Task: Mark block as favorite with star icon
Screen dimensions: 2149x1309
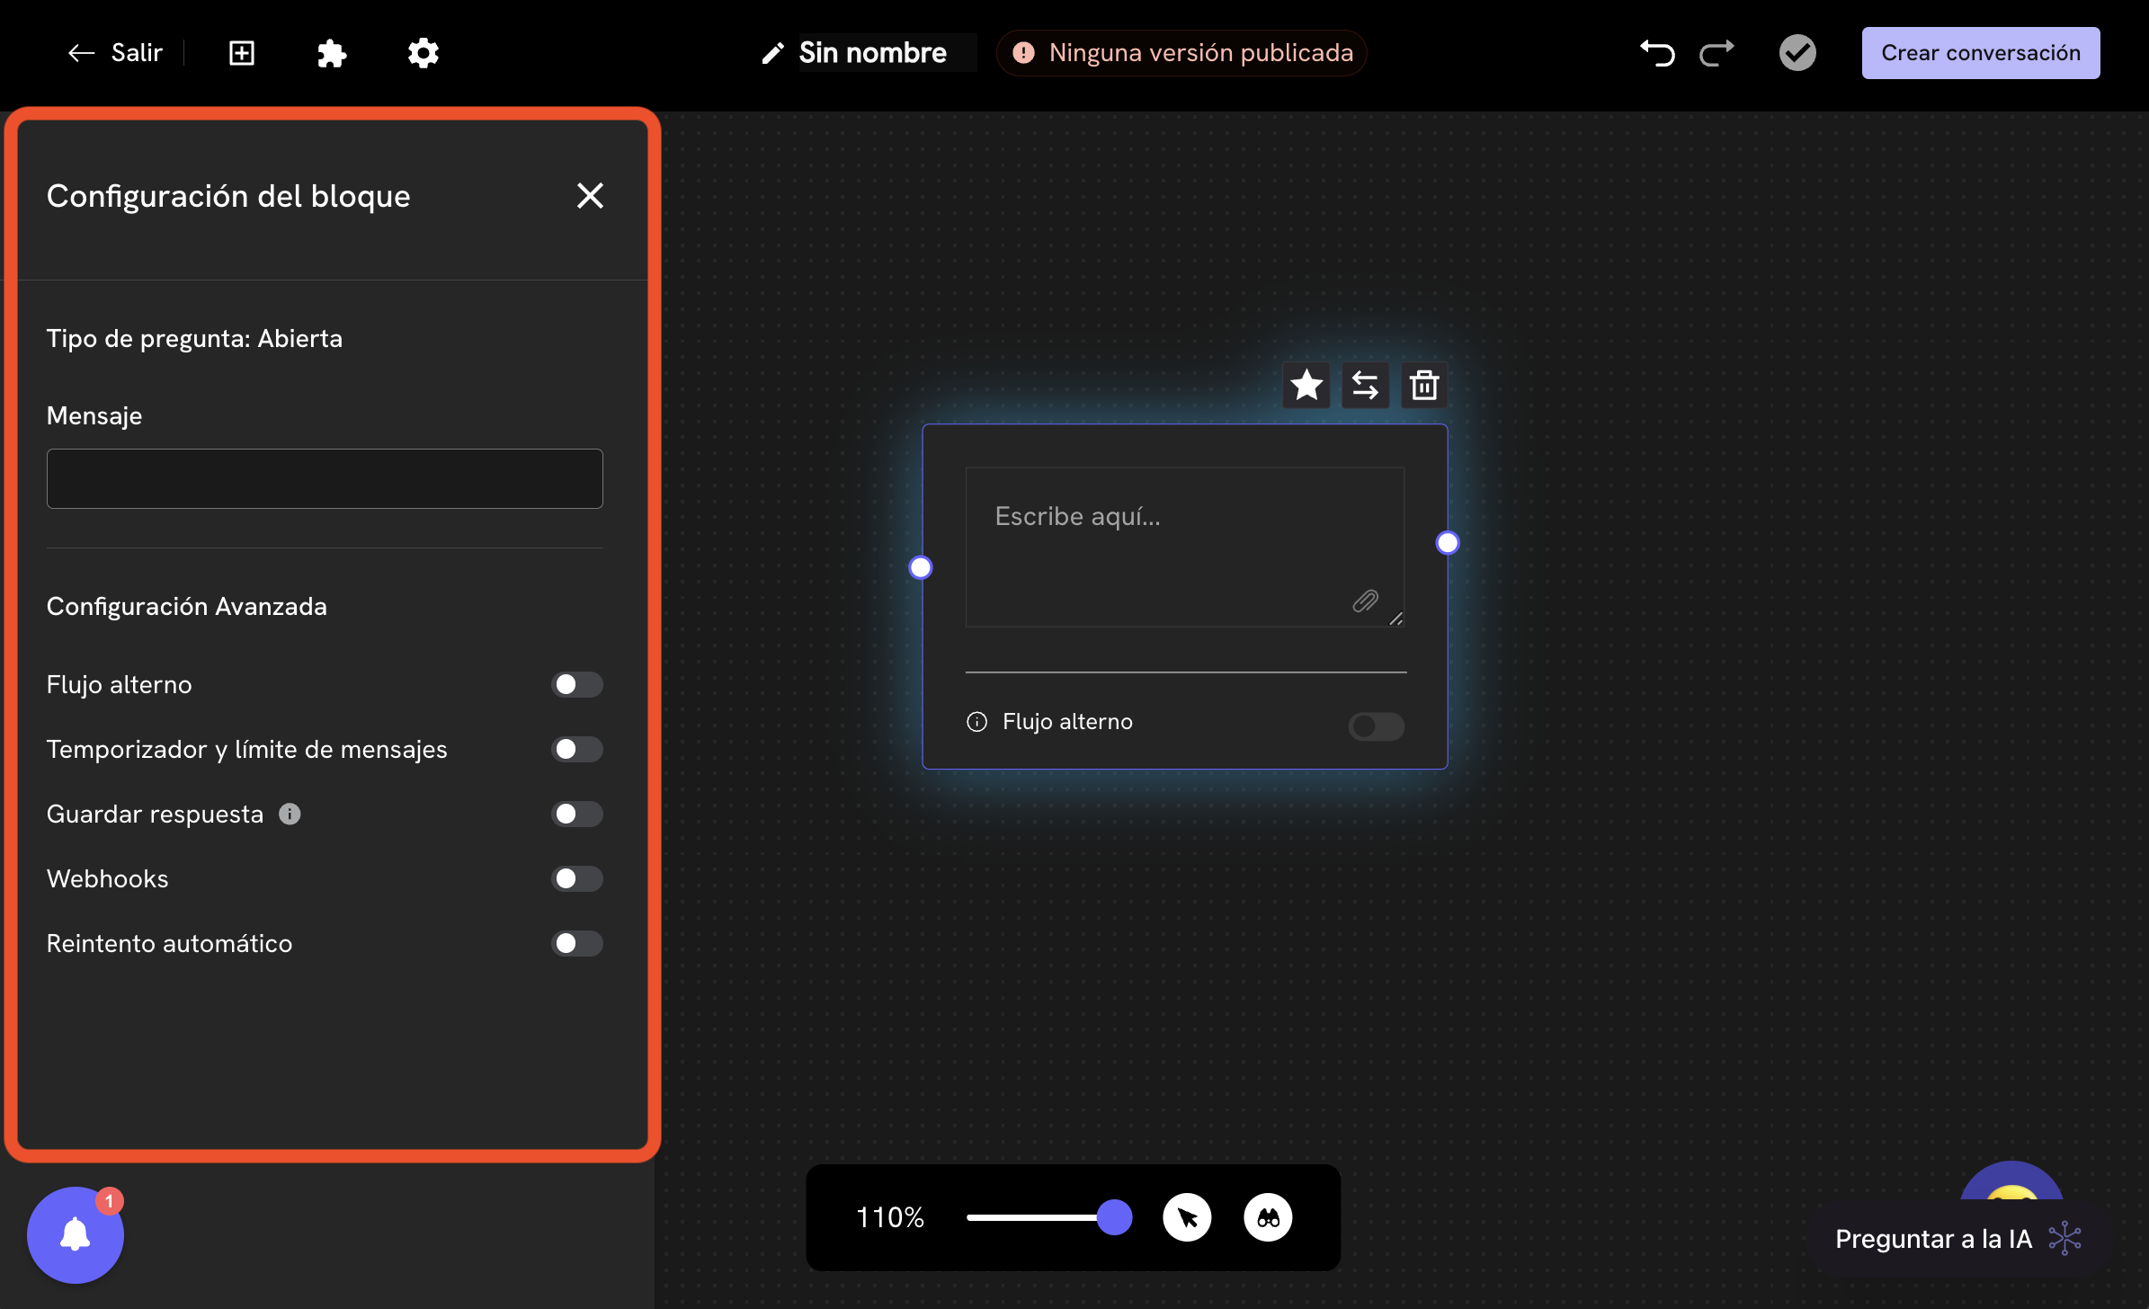Action: click(1306, 386)
